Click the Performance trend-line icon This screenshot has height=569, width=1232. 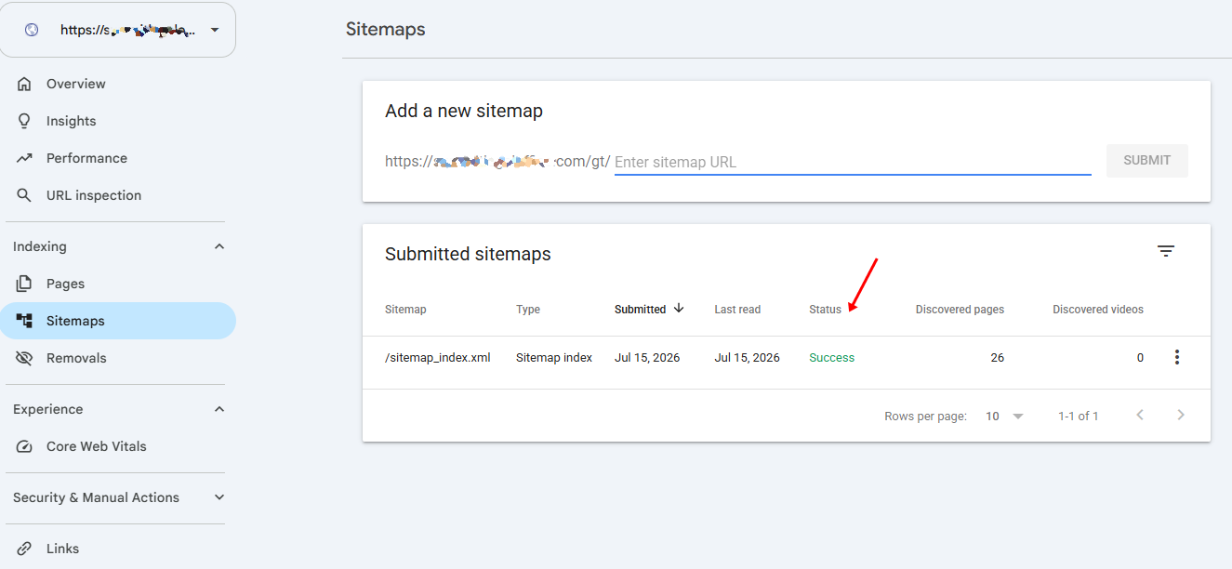click(24, 158)
